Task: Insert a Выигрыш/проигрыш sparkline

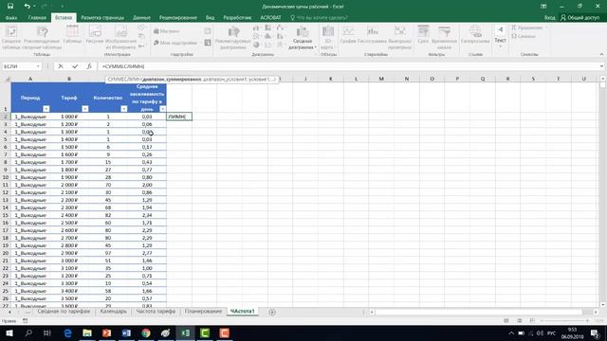Action: [x=400, y=38]
